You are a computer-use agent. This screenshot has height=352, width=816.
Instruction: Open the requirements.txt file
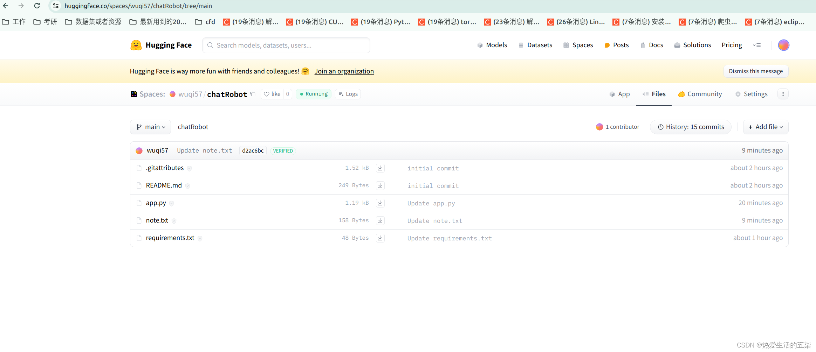point(170,238)
